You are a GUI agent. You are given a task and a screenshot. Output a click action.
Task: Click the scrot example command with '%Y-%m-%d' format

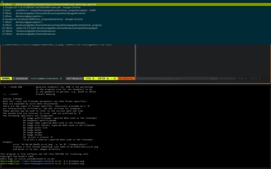[x=51, y=145]
